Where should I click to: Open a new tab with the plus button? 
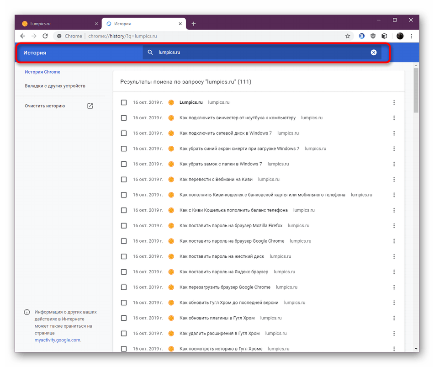194,24
